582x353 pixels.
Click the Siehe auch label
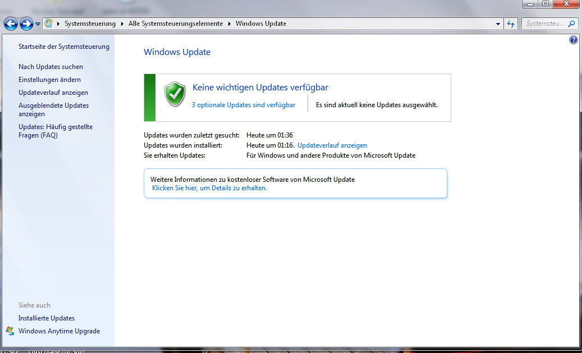pos(35,305)
